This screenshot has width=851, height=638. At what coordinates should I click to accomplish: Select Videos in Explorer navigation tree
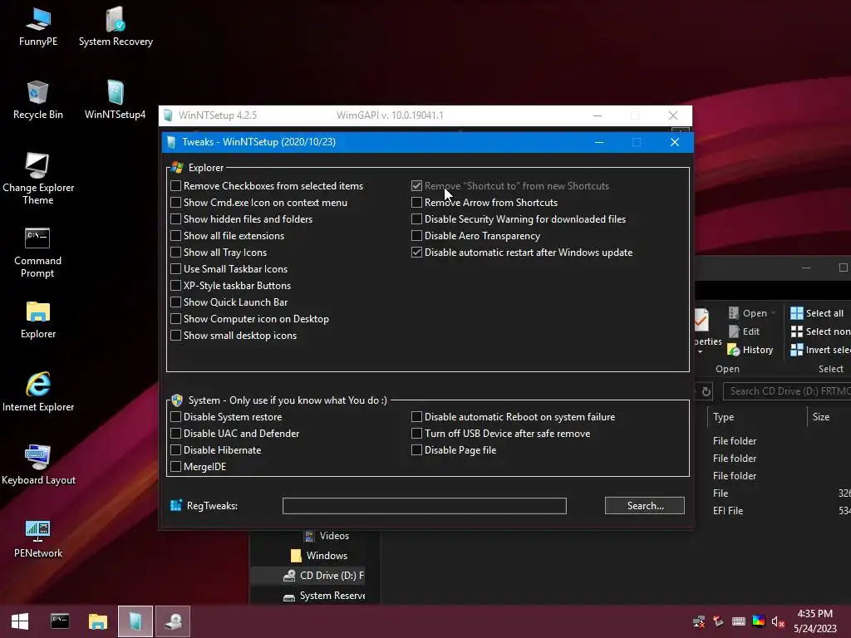point(326,536)
